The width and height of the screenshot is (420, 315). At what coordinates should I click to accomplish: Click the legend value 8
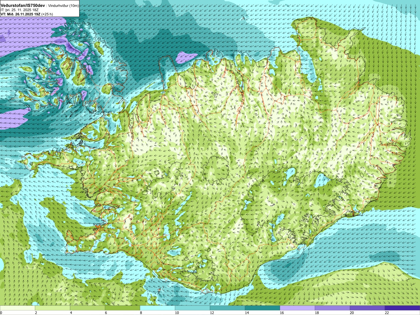click(141, 313)
